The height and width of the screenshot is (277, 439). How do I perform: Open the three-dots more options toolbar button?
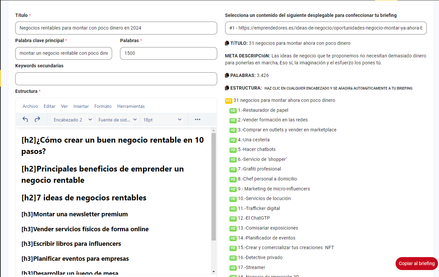pos(198,119)
